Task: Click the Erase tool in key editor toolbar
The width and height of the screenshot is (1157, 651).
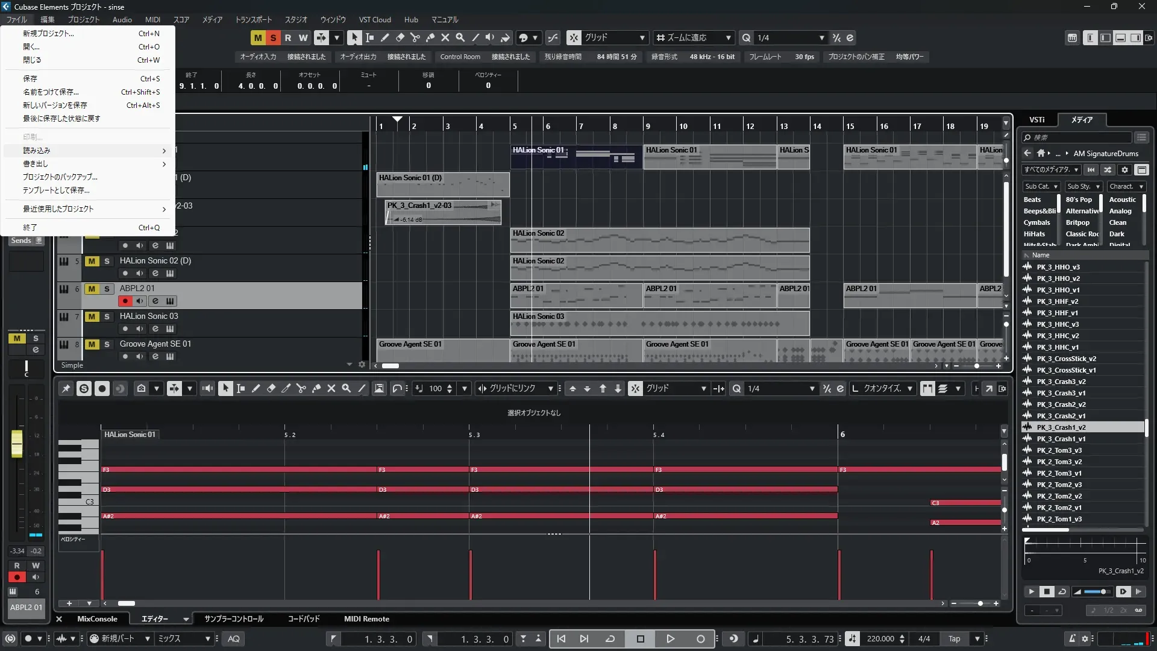Action: point(271,389)
